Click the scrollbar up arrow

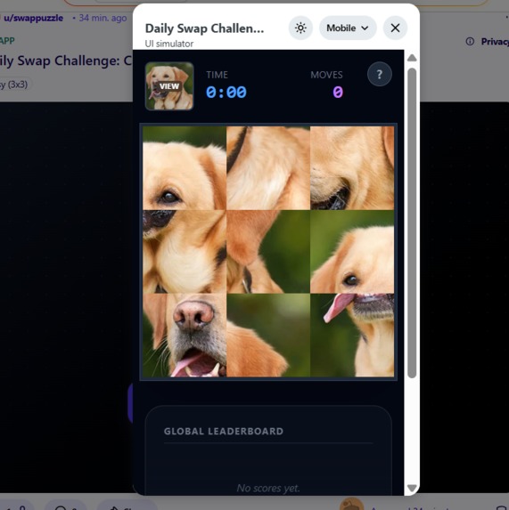pyautogui.click(x=412, y=58)
